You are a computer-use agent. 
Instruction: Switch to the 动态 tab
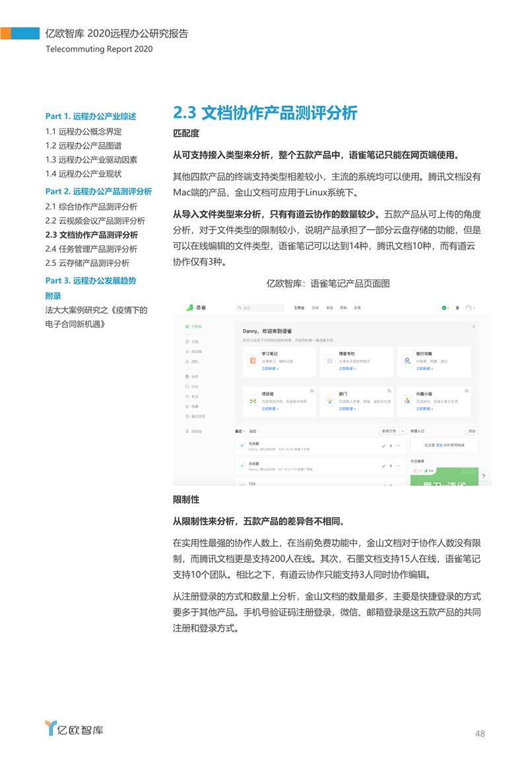pyautogui.click(x=253, y=431)
